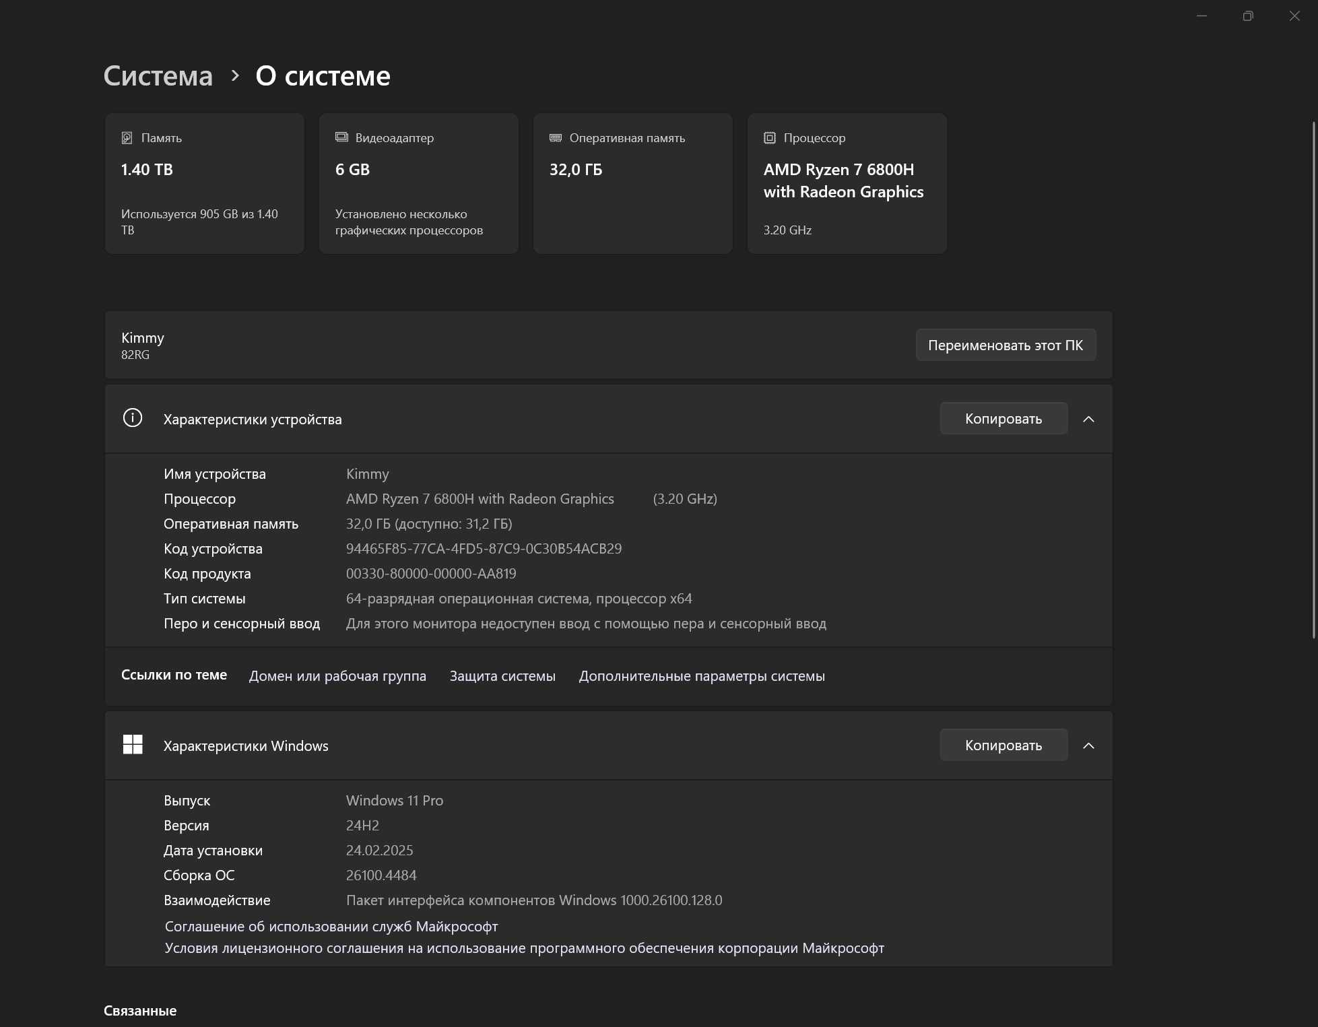Click the breadcrumb arrow separator after Система
This screenshot has height=1027, width=1318.
pos(235,76)
